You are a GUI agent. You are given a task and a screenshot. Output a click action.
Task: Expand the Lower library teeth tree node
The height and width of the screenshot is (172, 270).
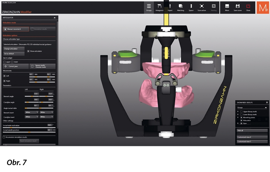[x=238, y=114]
